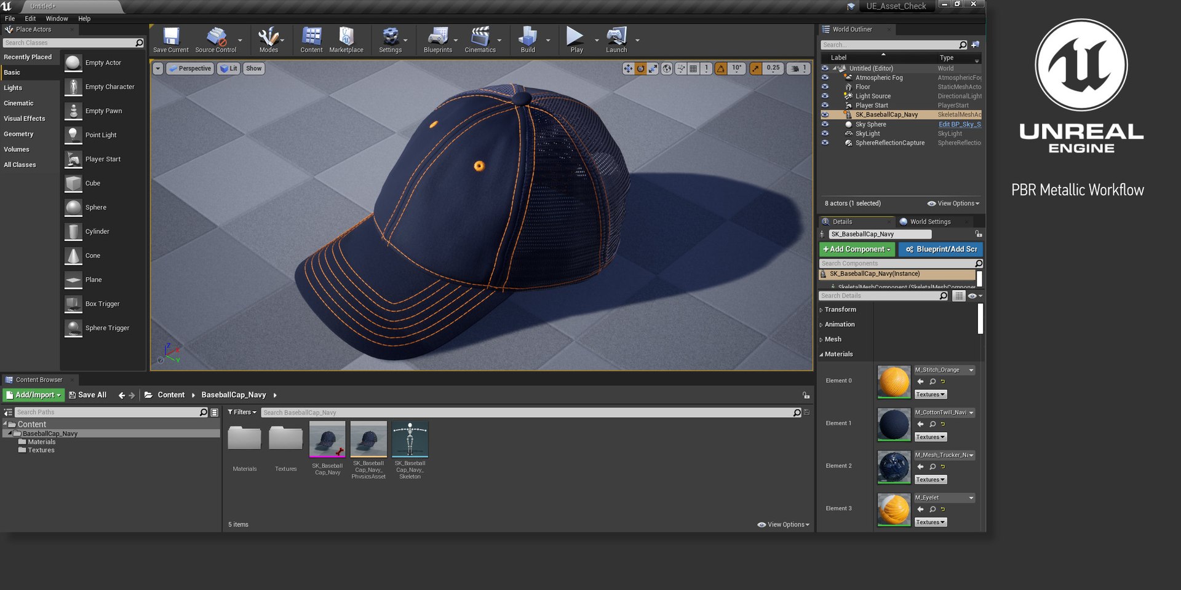Select the SK_BaseballCap_Navy_Skeleton asset thumbnail

click(410, 439)
